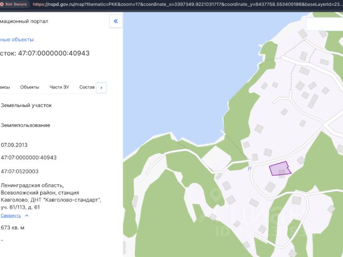Click the map search field at top right
Viewport: 343px width, 257px height.
tap(324, 24)
